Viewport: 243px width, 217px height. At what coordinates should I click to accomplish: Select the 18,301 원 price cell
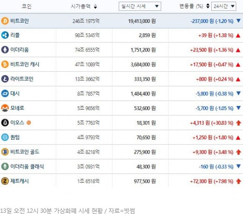tap(146, 123)
